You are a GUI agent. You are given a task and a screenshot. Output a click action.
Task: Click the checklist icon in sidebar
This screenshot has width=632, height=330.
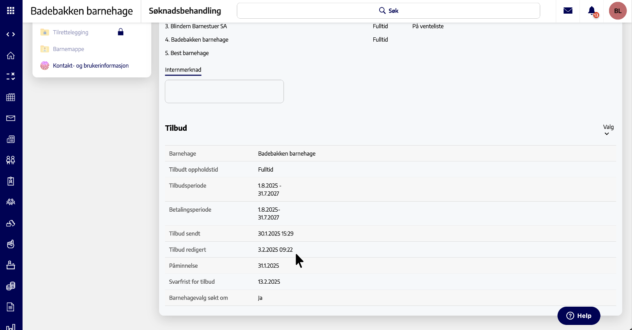coord(11,76)
